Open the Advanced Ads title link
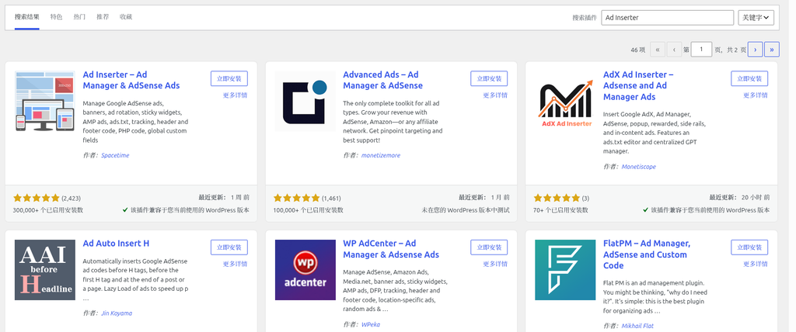This screenshot has height=332, width=796. point(382,80)
